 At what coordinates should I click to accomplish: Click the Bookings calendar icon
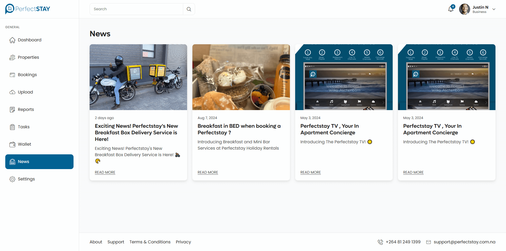(x=12, y=75)
